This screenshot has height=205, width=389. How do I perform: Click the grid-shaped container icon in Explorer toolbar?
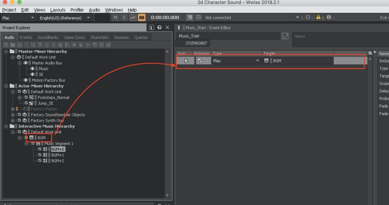[x=33, y=45]
